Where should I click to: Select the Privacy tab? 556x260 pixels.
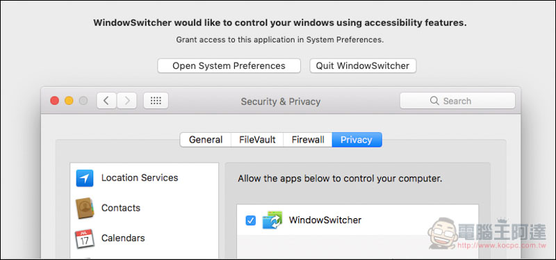(357, 140)
